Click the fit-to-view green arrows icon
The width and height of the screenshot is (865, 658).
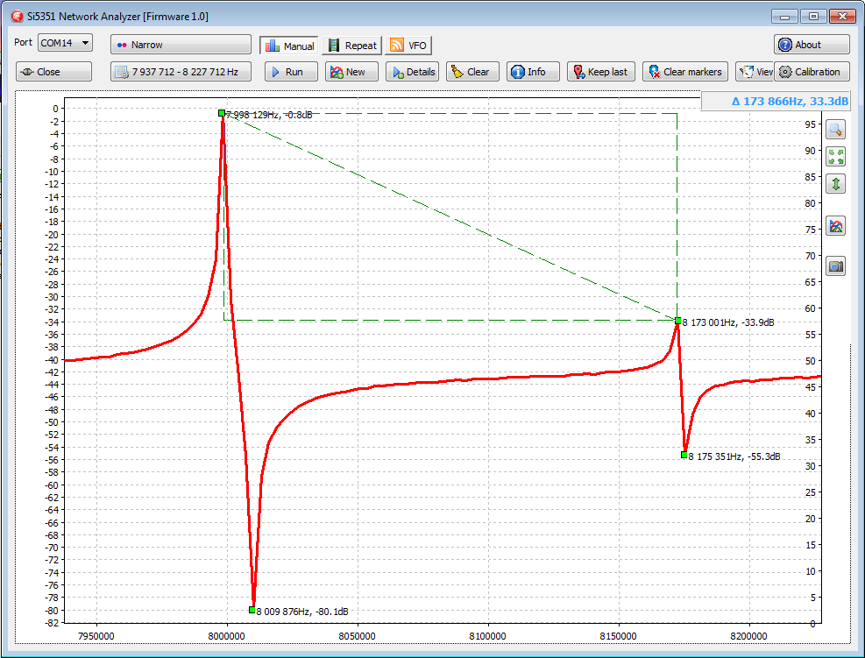835,157
